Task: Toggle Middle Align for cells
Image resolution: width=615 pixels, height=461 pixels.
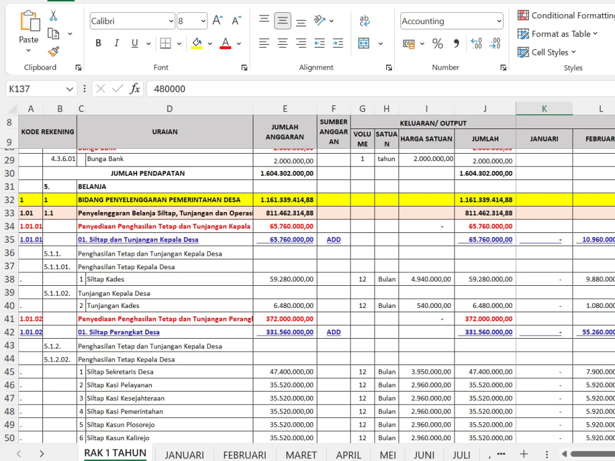Action: (282, 21)
